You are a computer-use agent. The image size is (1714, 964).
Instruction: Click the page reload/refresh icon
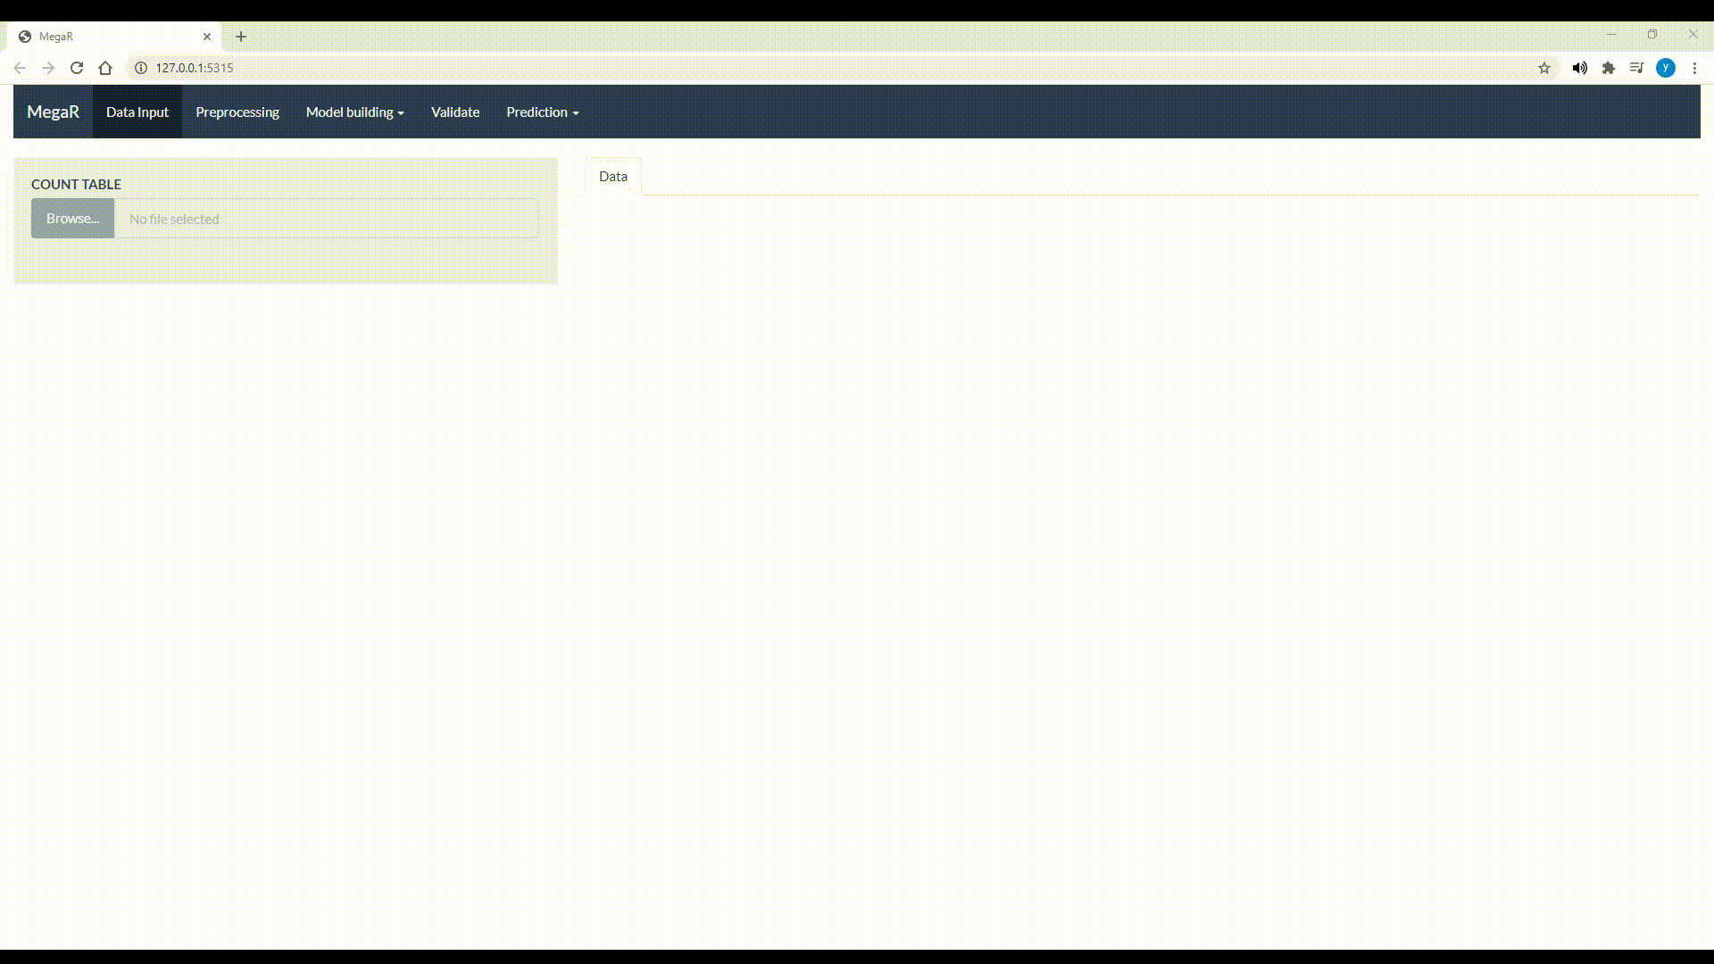point(75,67)
